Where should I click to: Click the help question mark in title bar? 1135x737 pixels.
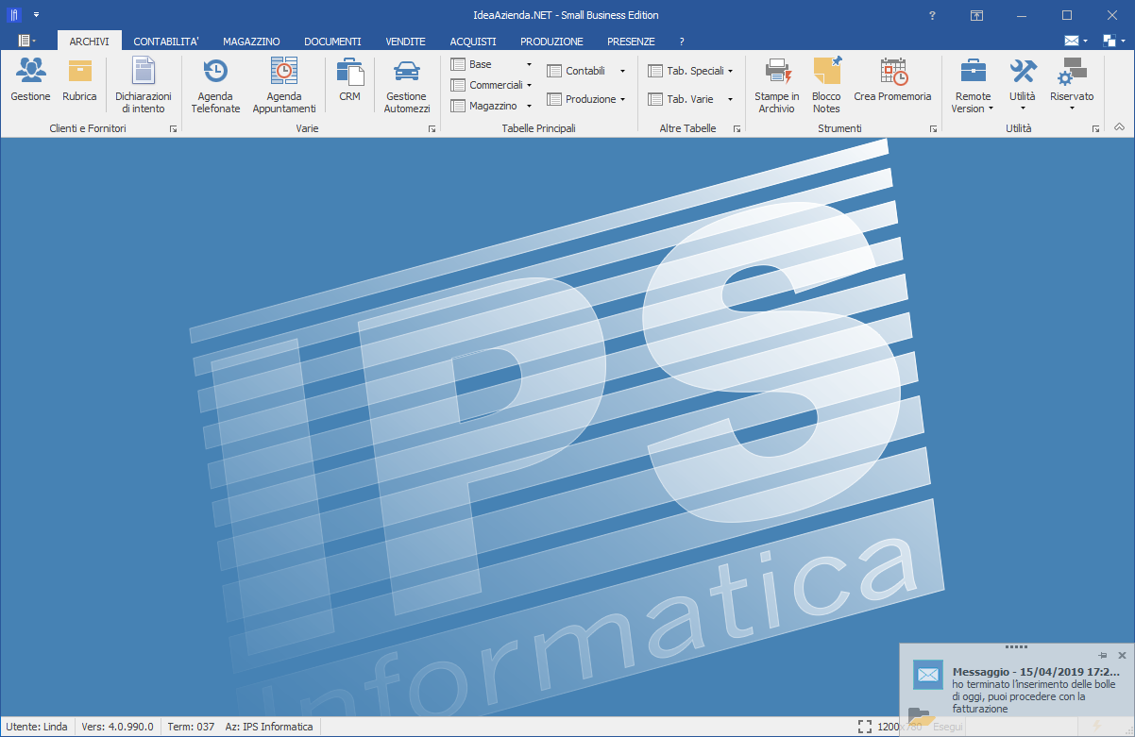click(932, 15)
